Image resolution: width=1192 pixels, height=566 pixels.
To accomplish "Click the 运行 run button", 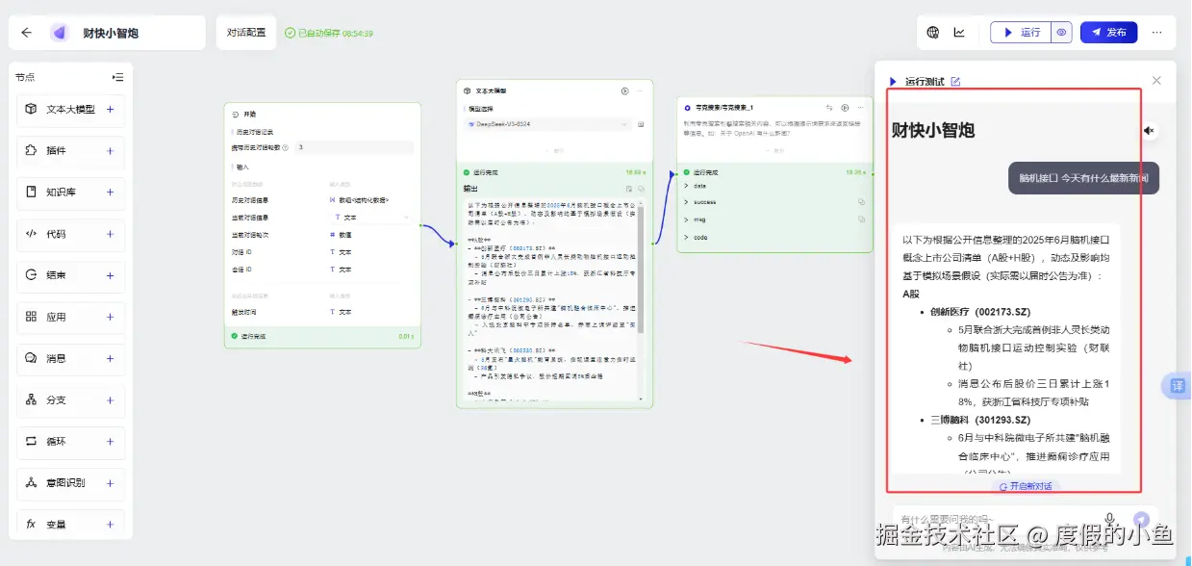I will (1021, 32).
